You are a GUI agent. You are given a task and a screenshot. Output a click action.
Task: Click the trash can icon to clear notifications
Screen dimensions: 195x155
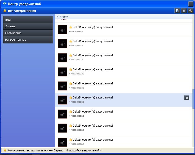(x=184, y=11)
